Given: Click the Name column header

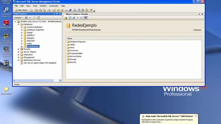Looking at the screenshot, I should (134, 38).
